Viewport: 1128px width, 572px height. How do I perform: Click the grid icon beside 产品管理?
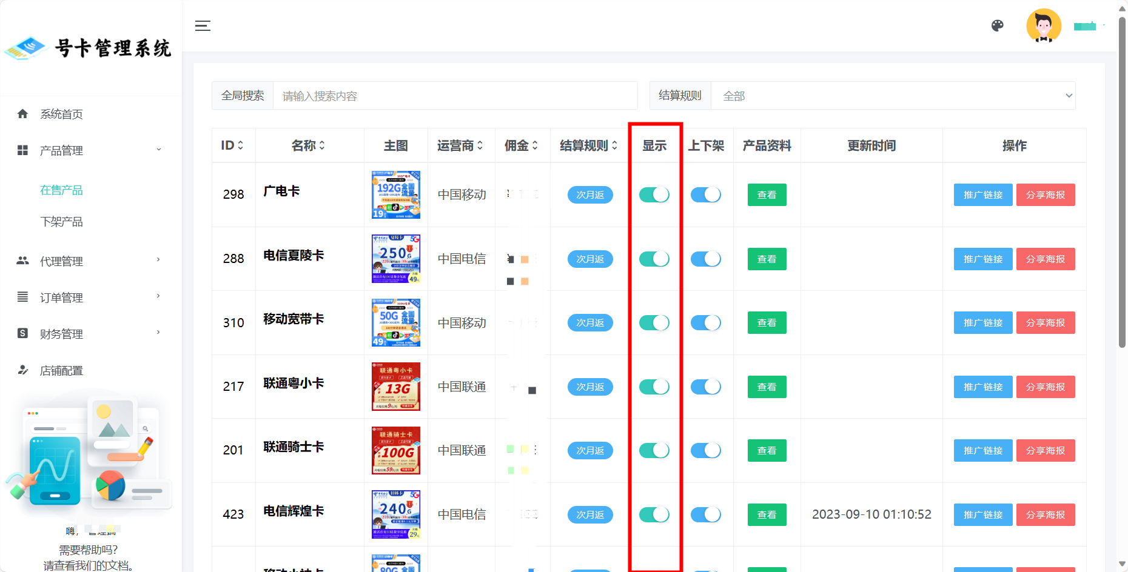23,150
